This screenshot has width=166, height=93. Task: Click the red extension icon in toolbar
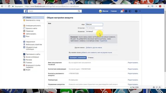[x=160, y=6]
